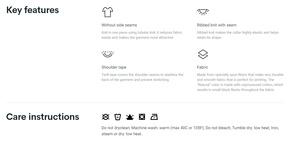Click the twill tape description paragraph
Viewport: 292px width, 146px height.
[142, 77]
